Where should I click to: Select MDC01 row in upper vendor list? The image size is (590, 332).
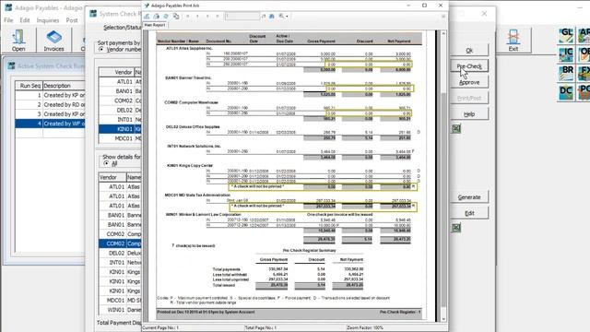(x=120, y=138)
